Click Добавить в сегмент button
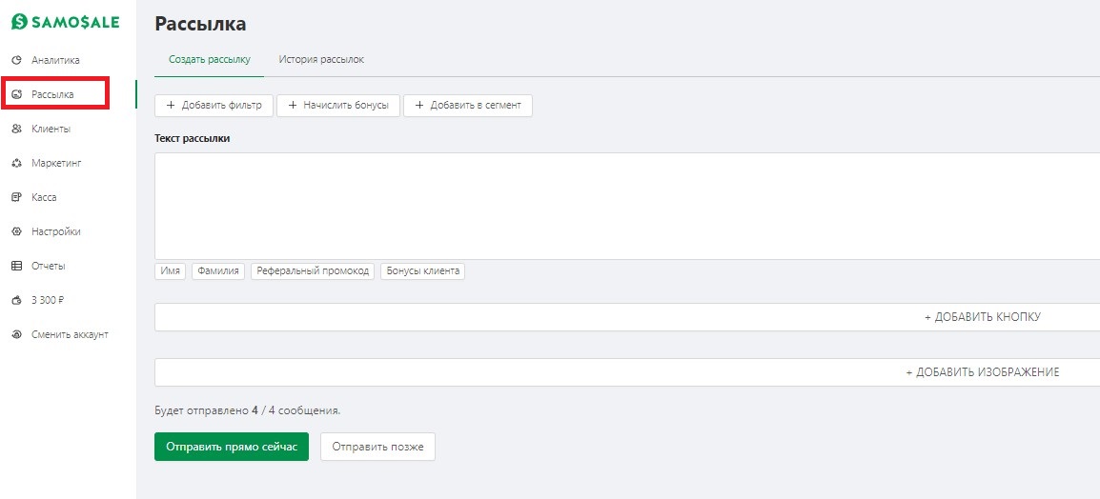The width and height of the screenshot is (1100, 499). point(468,106)
